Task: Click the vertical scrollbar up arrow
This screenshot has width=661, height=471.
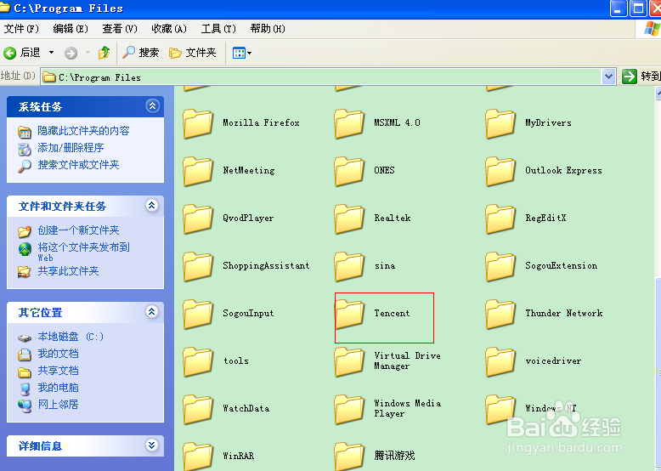Action: tap(658, 94)
